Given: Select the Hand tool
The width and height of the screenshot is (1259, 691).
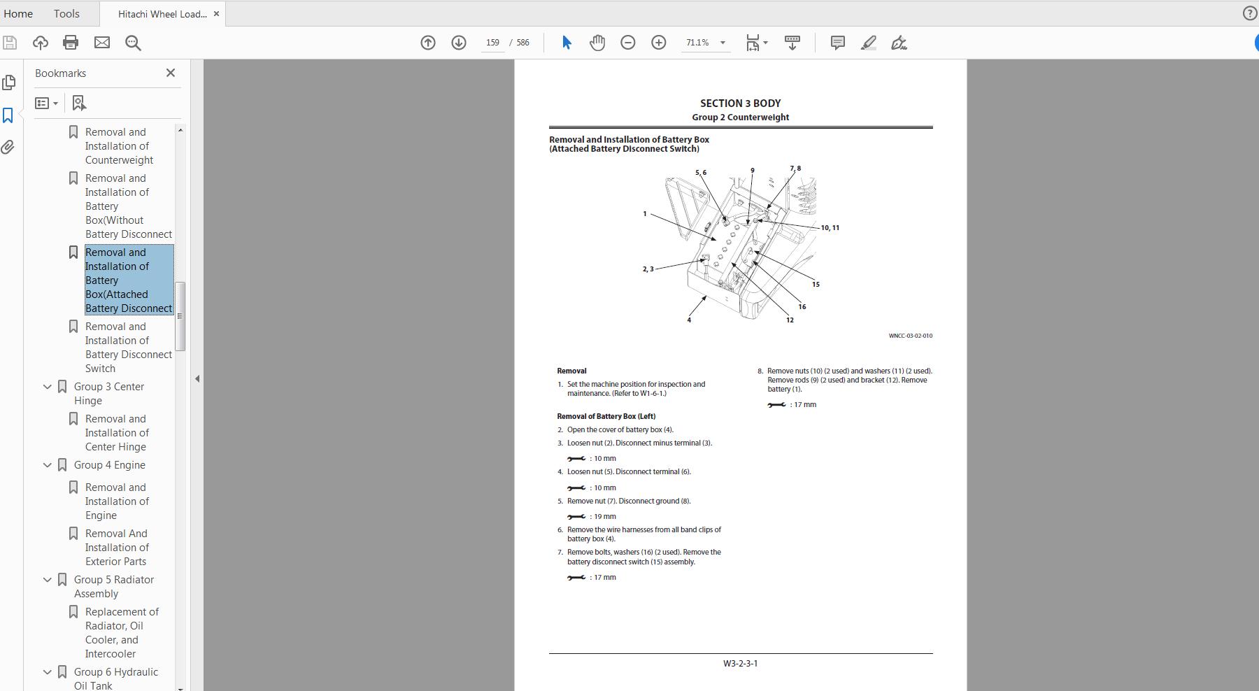Looking at the screenshot, I should [x=598, y=42].
